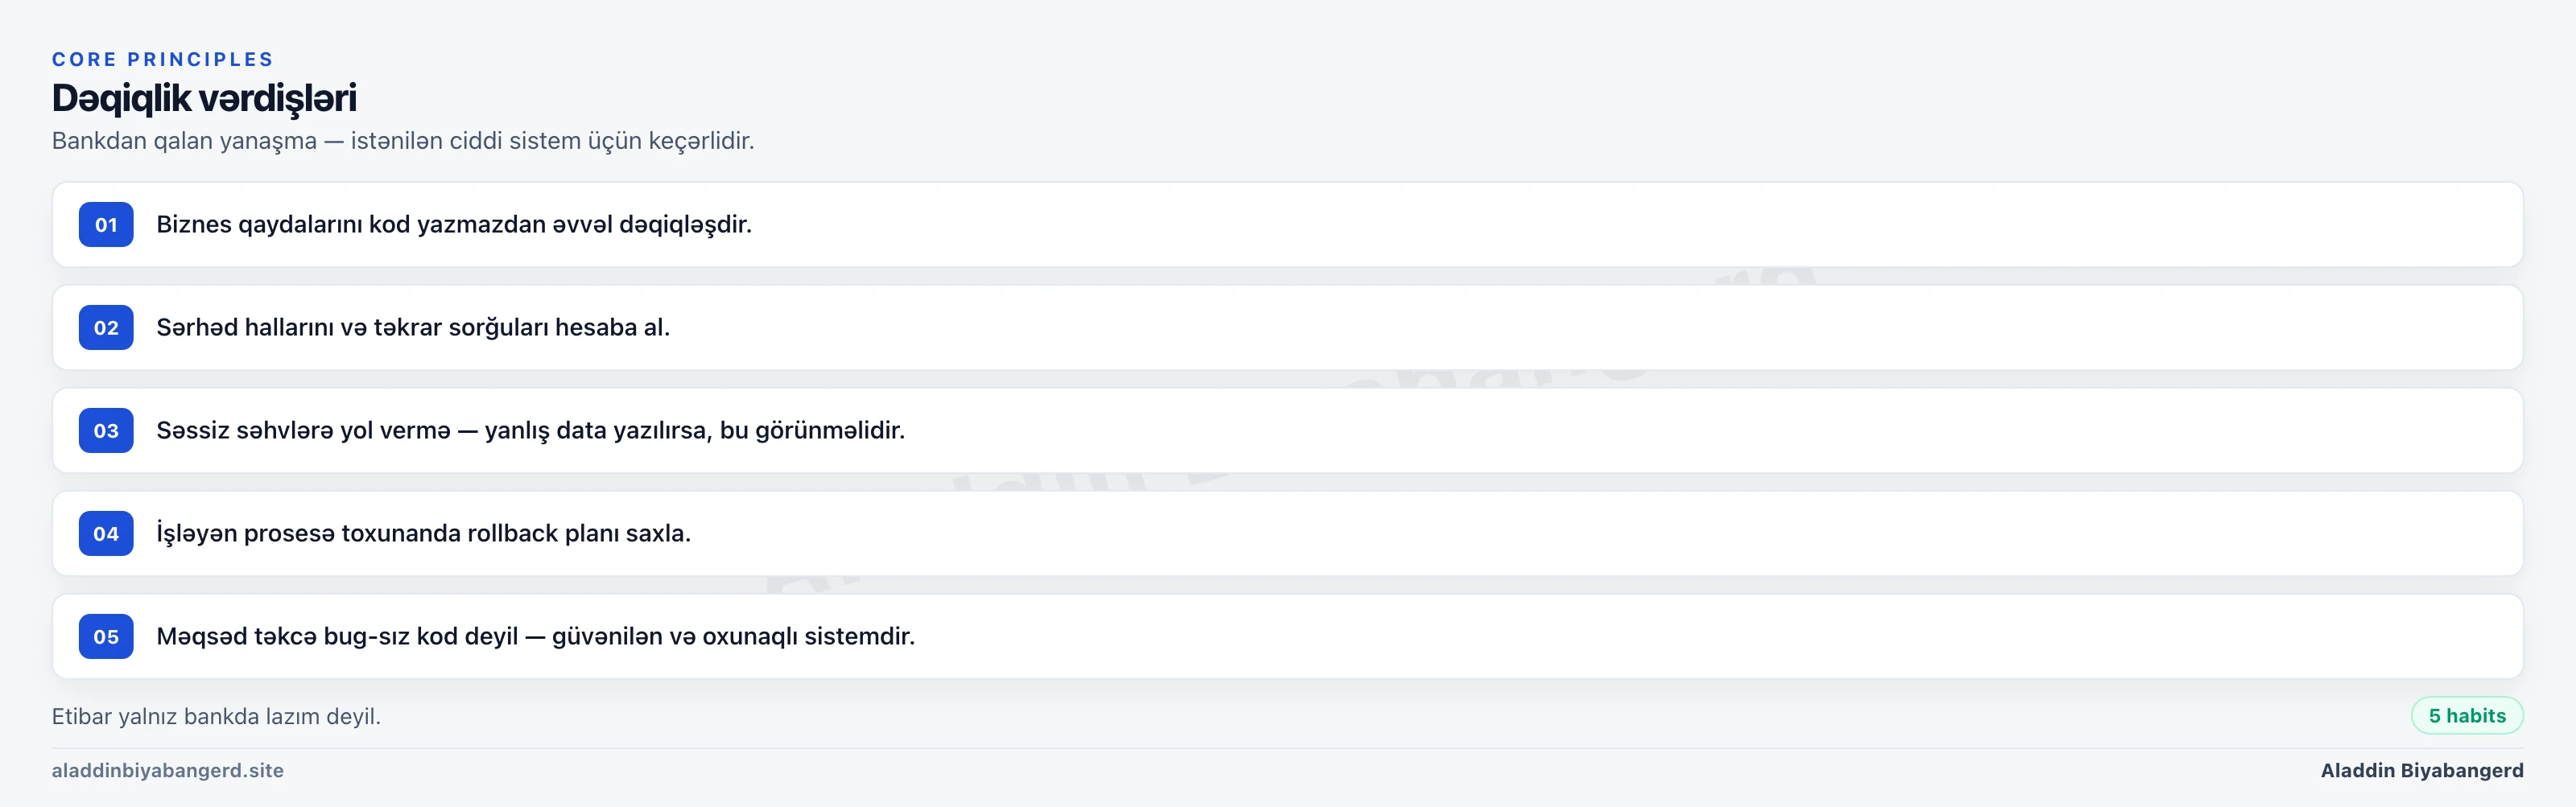Click text 'güvənilən və oxunaqlı sistemdir'
The height and width of the screenshot is (807, 2576).
coord(733,636)
